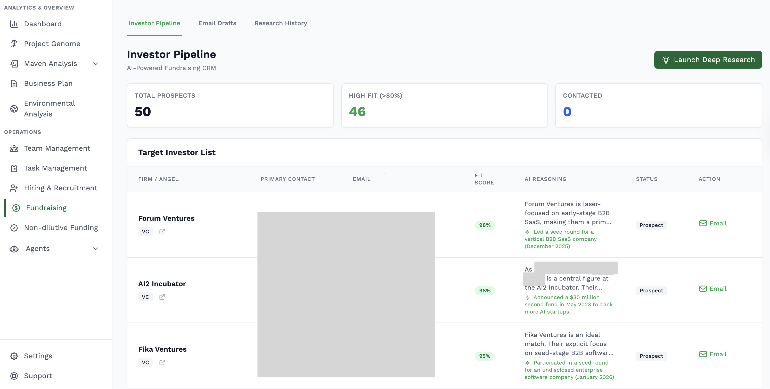Select the Fundraising dollar icon

[15, 207]
